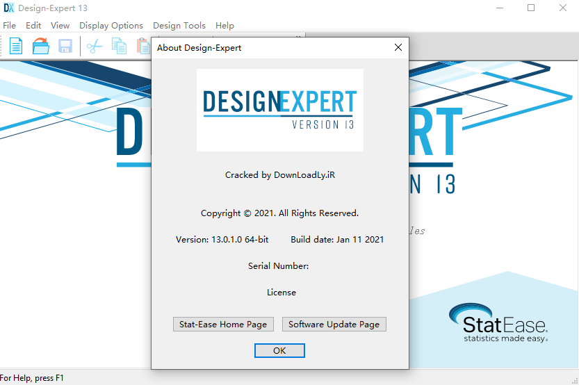Click the Cut scissors icon

click(95, 47)
